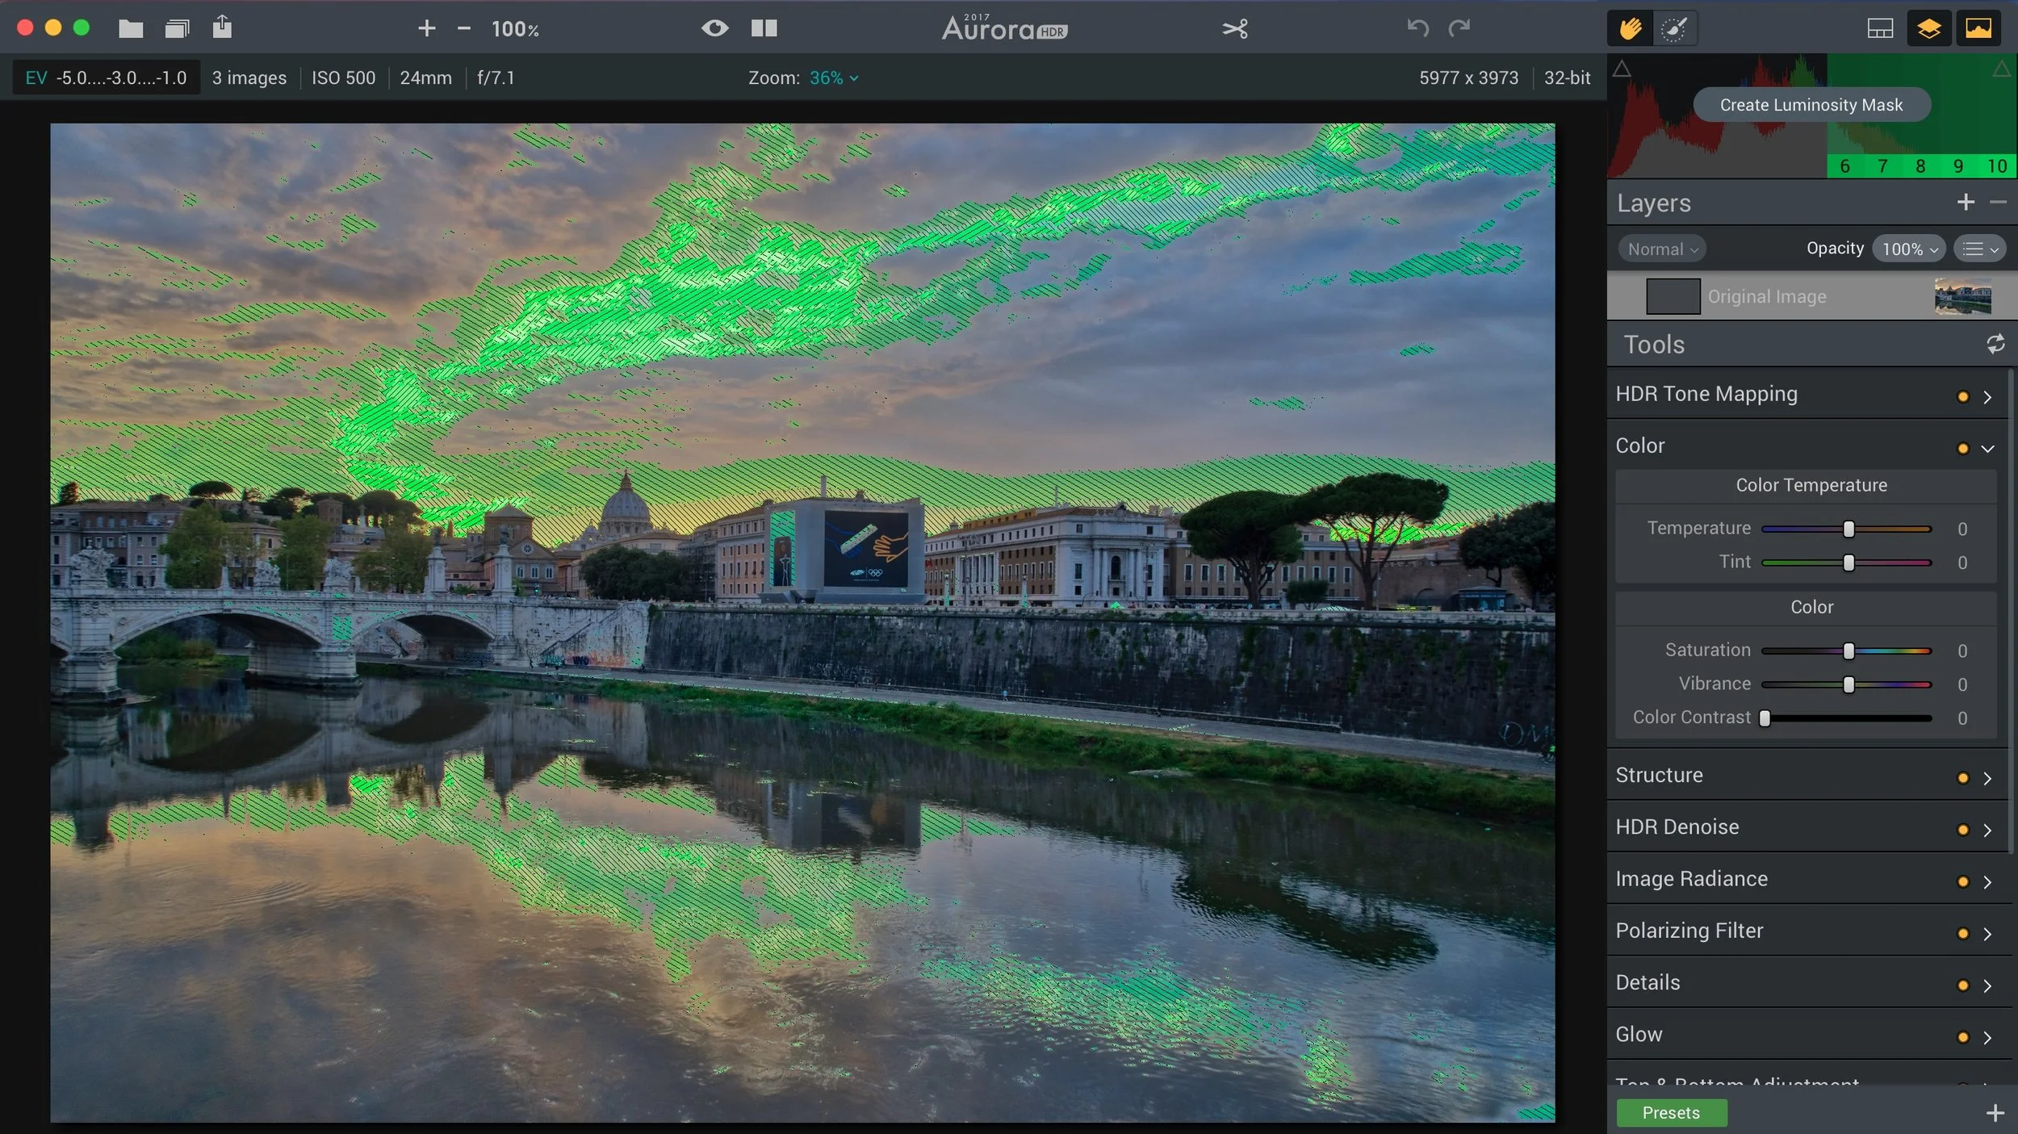Click Create Luminosity Mask button

coord(1811,105)
